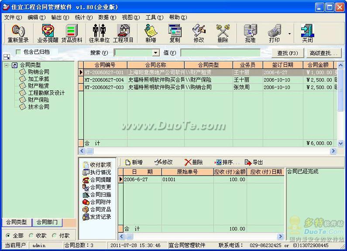Screen dimensions: 347x251
Task: Click 导出 in the payment detail toolbar
Action: (x=254, y=162)
